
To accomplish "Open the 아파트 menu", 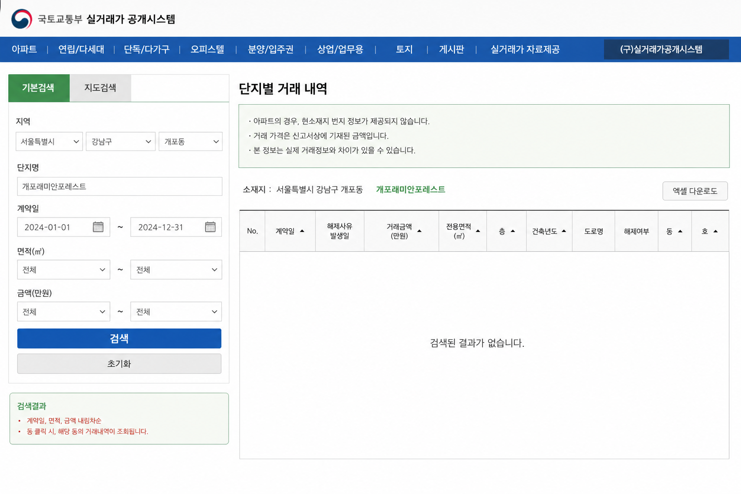I will (24, 49).
